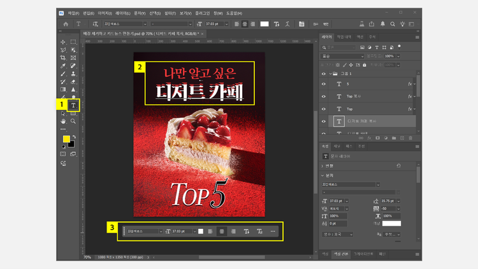
Task: Switch to the 레이어 panel tab
Action: point(328,37)
